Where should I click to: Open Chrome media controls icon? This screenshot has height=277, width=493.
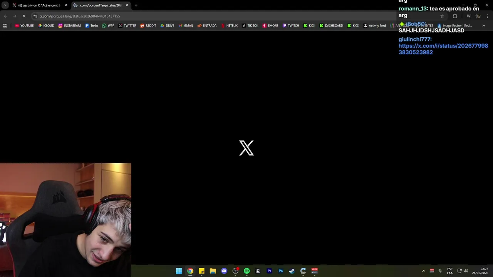[x=468, y=16]
